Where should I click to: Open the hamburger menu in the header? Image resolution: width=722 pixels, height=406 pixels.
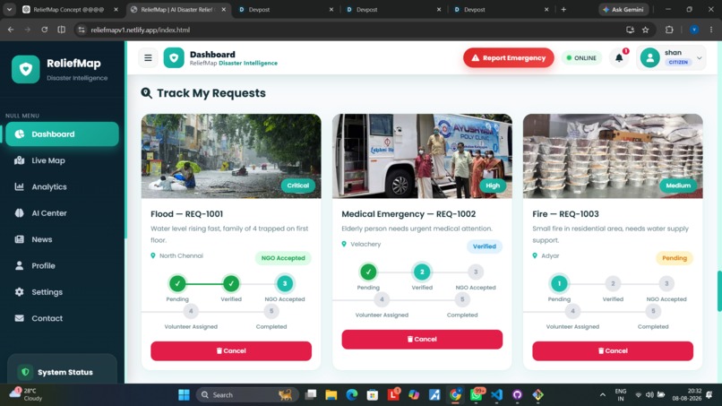[148, 57]
